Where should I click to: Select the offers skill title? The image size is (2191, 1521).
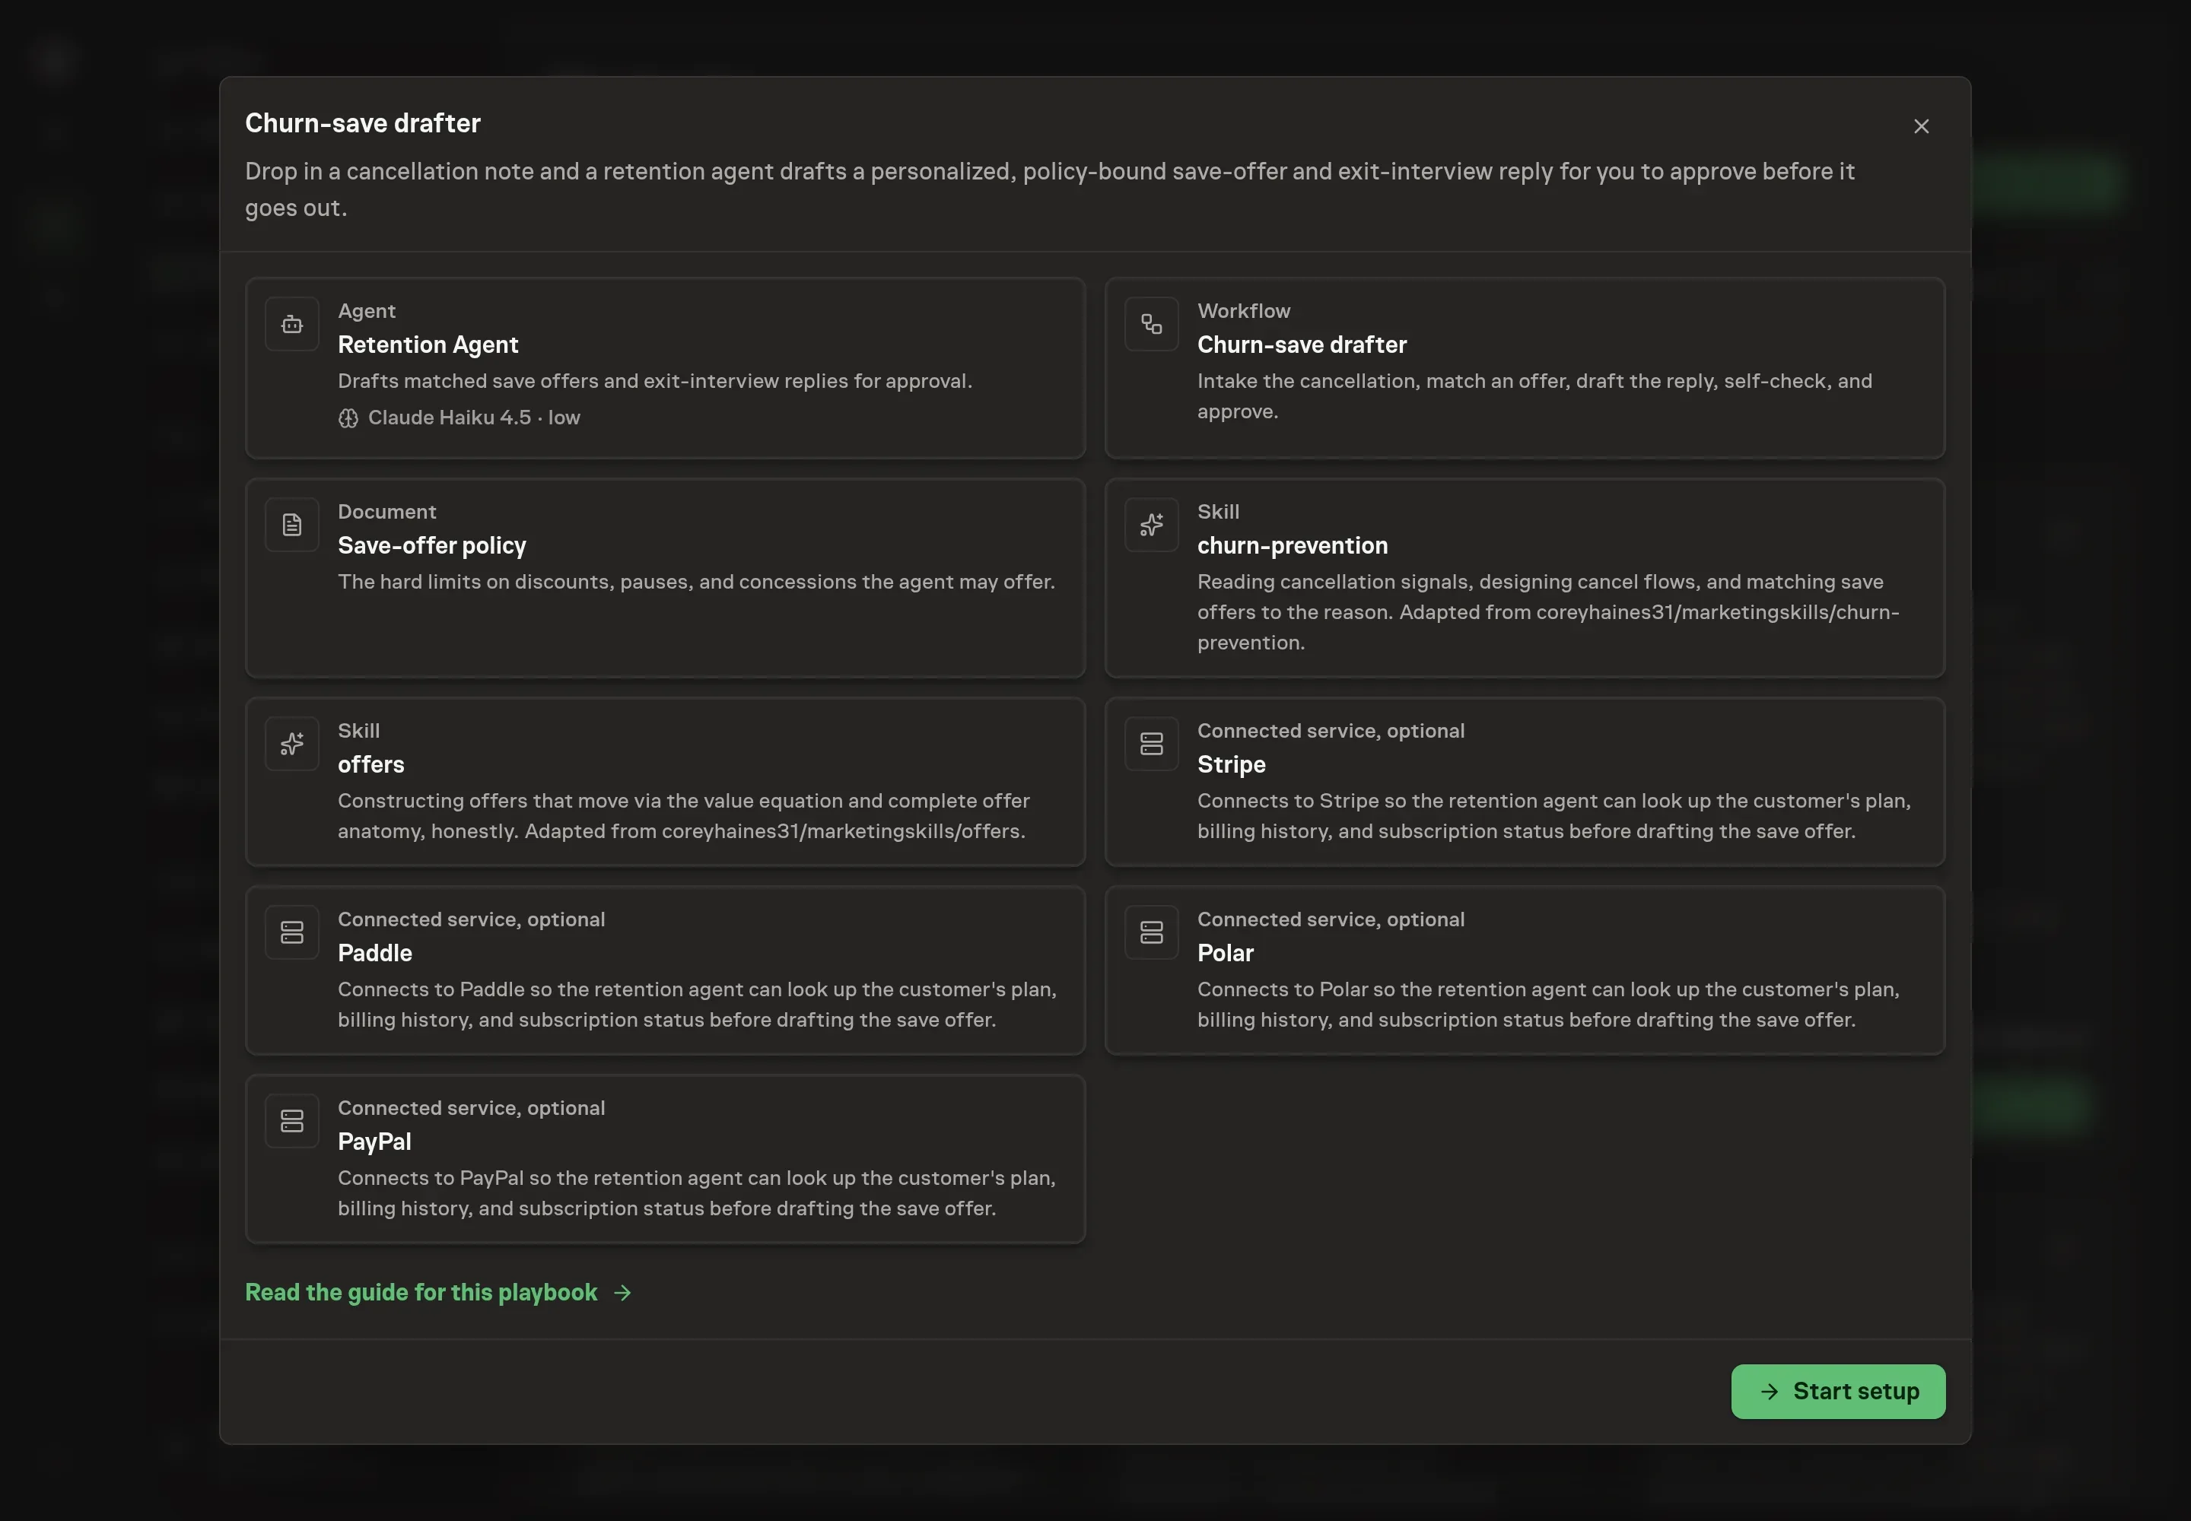(371, 765)
